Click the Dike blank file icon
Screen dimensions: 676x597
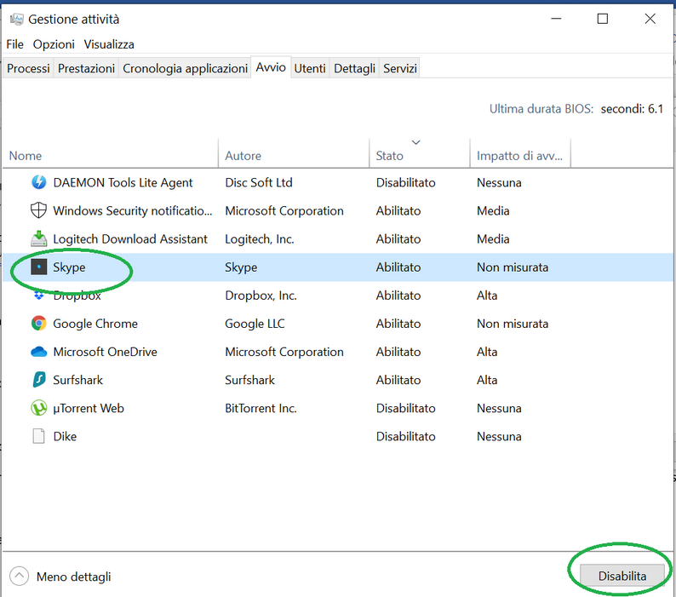pyautogui.click(x=39, y=436)
